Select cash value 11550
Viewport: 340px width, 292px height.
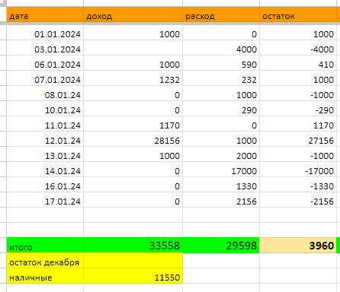click(133, 276)
